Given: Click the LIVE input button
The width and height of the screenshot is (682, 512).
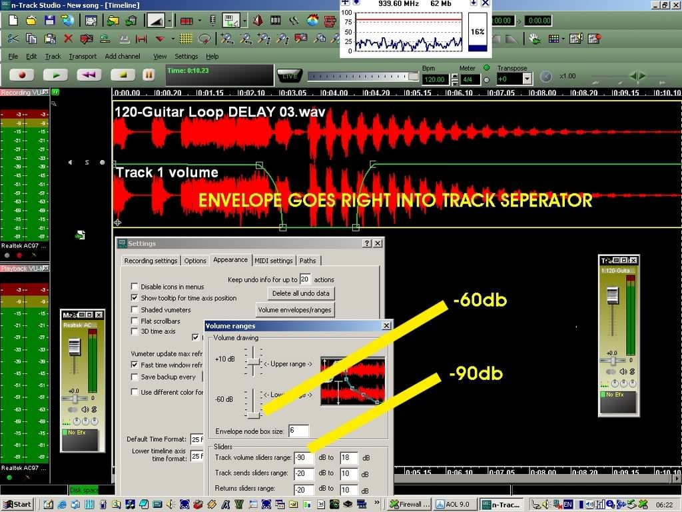Looking at the screenshot, I should (290, 76).
